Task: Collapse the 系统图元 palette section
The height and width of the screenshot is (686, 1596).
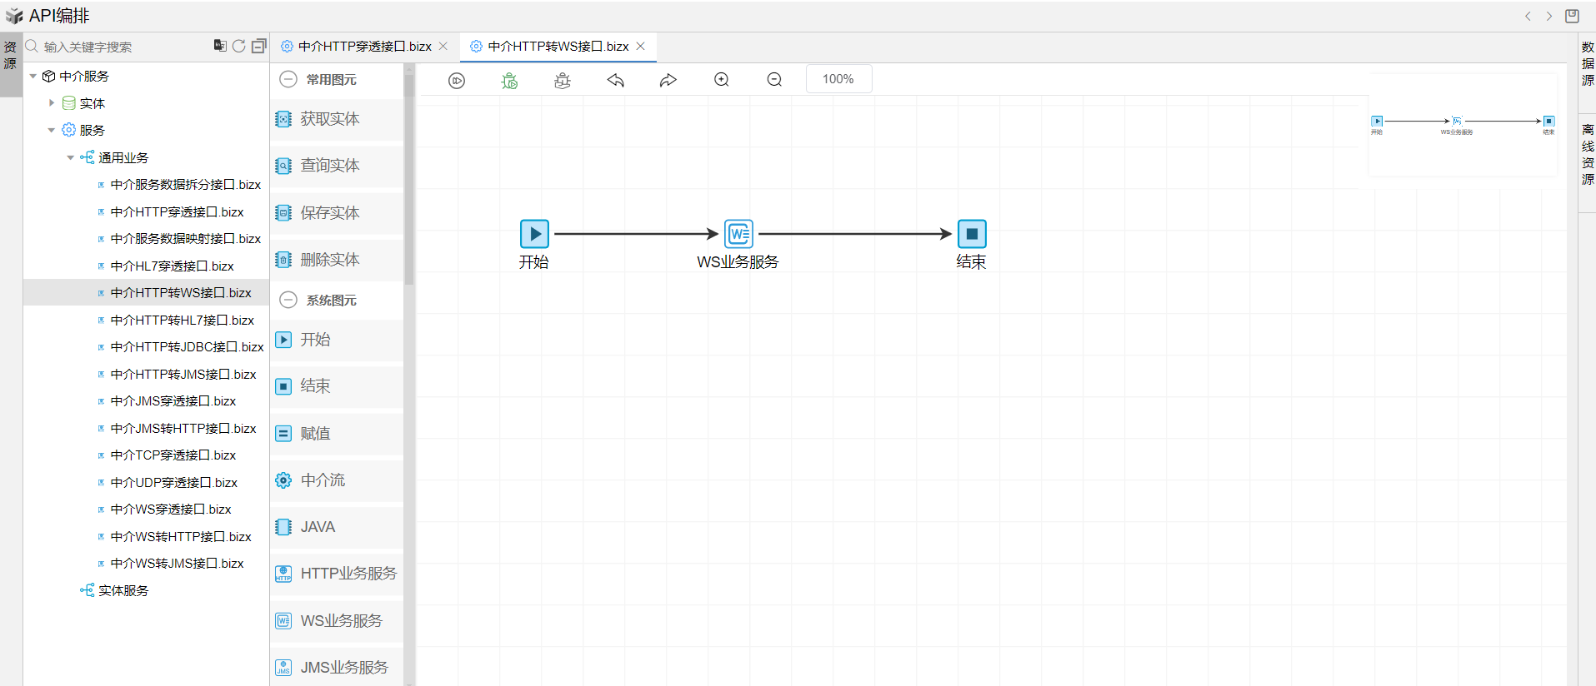Action: coord(288,300)
